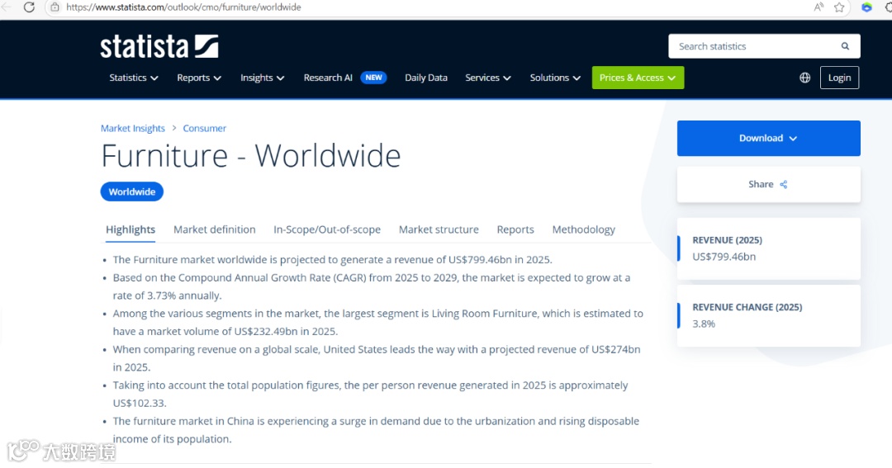Click the blue browser extension icon
The image size is (892, 468).
866,7
